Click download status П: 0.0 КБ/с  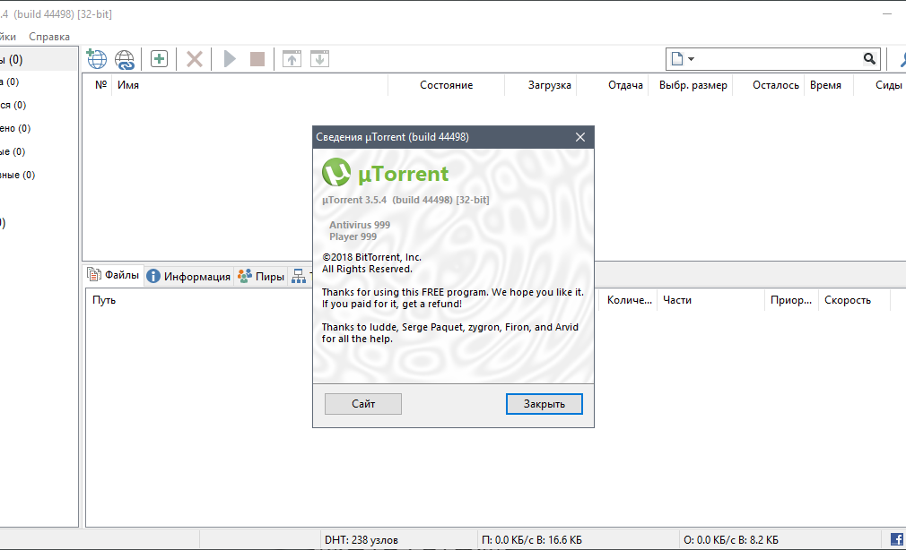click(x=532, y=540)
